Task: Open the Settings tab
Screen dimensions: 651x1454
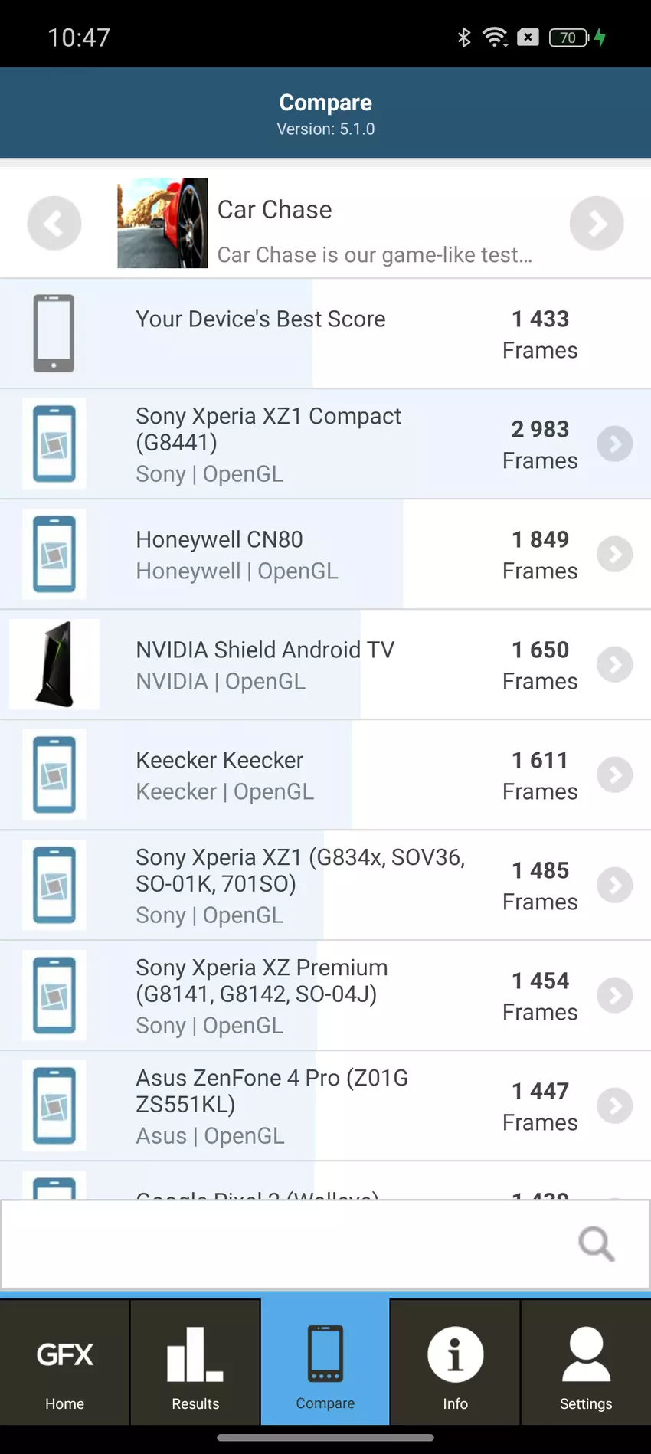Action: [586, 1363]
